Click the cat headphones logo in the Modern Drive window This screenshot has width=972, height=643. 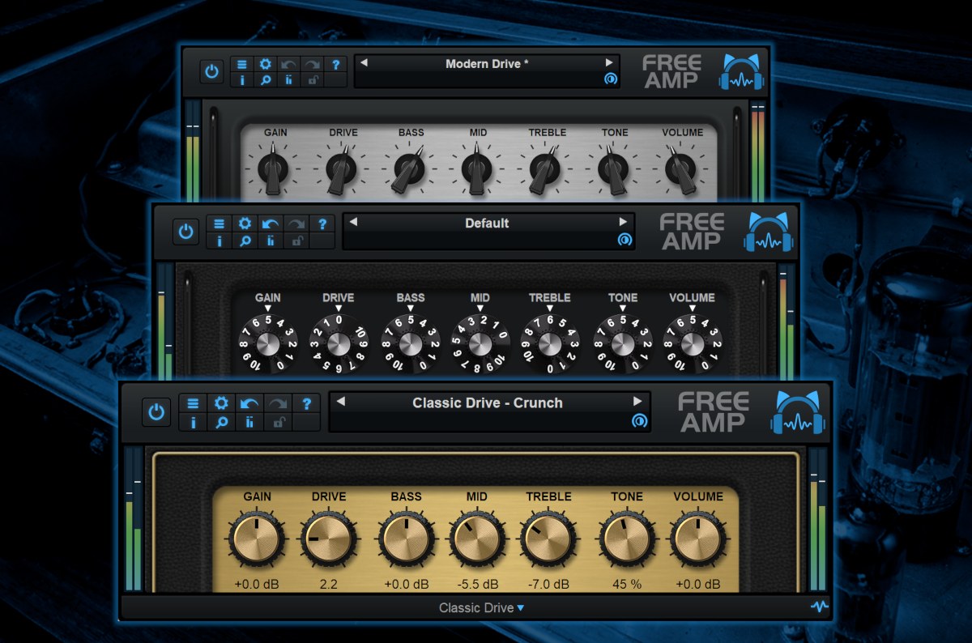pos(743,72)
